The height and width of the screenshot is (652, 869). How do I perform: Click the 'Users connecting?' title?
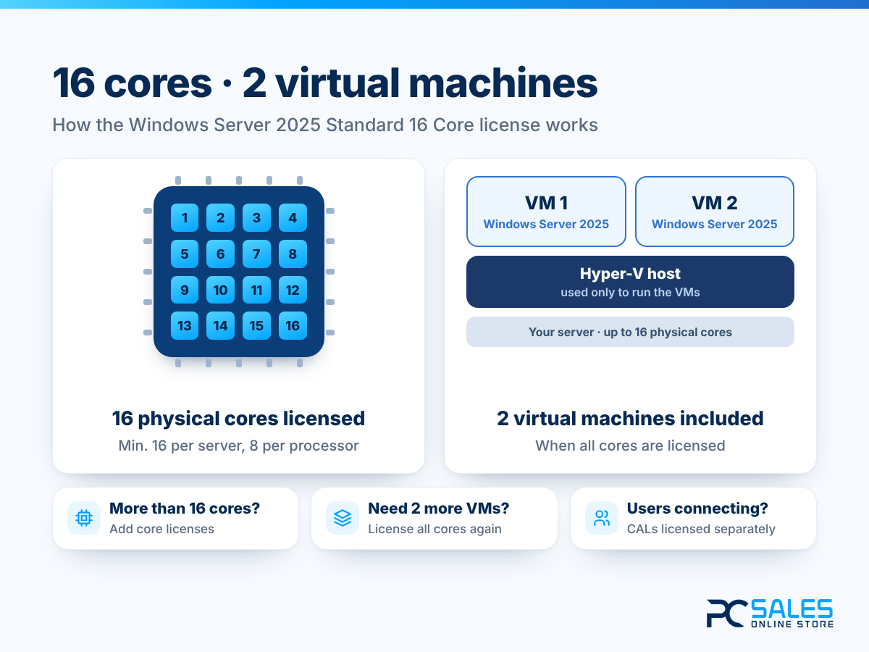click(697, 509)
